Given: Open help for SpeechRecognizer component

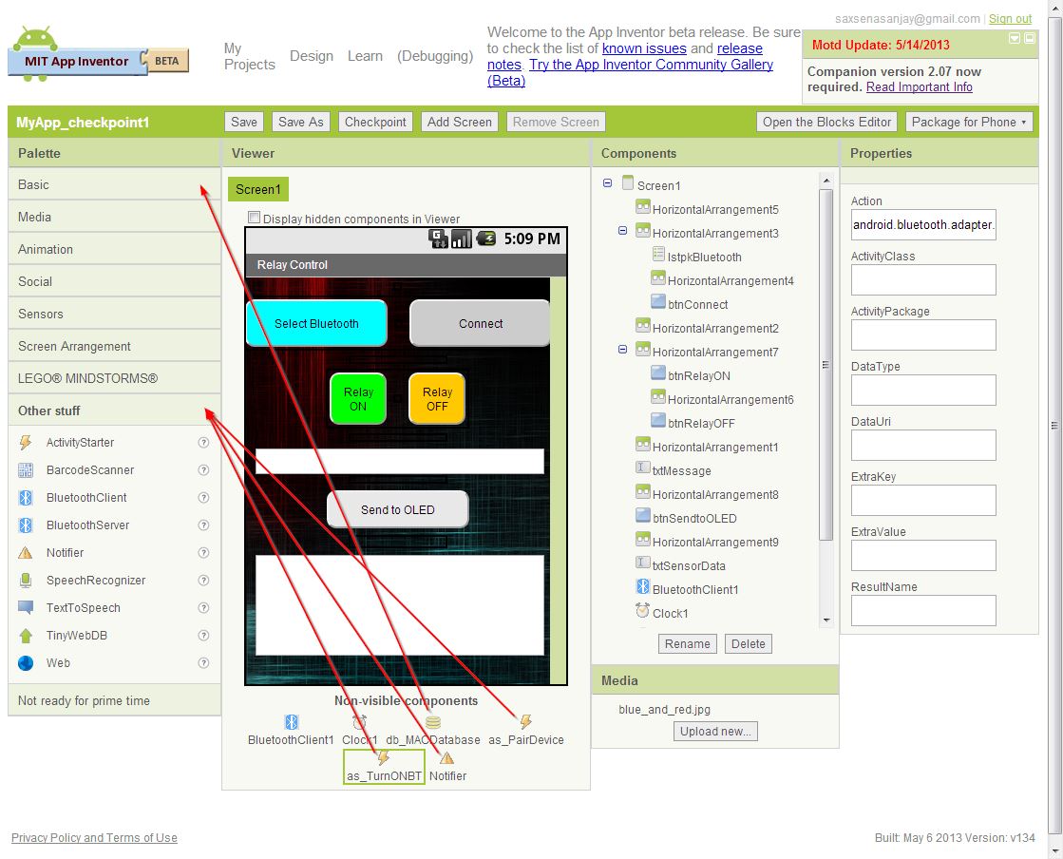Looking at the screenshot, I should 203,581.
